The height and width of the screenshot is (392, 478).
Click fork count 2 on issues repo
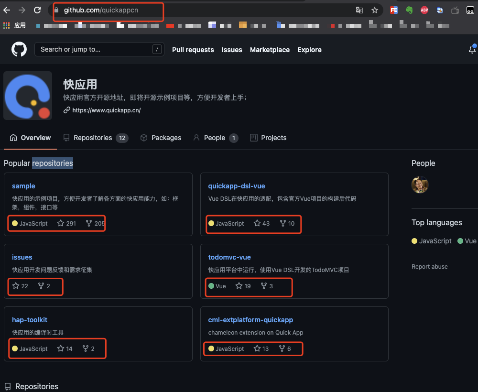tap(48, 286)
